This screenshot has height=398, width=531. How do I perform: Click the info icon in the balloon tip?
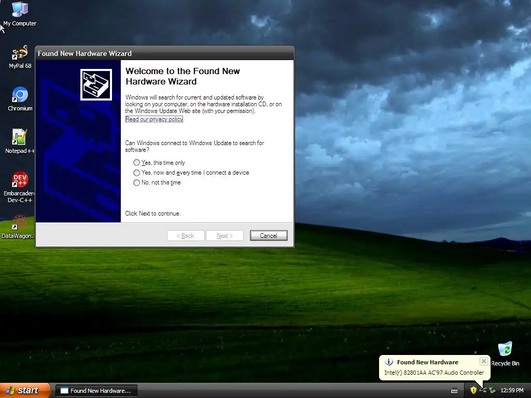pos(389,362)
